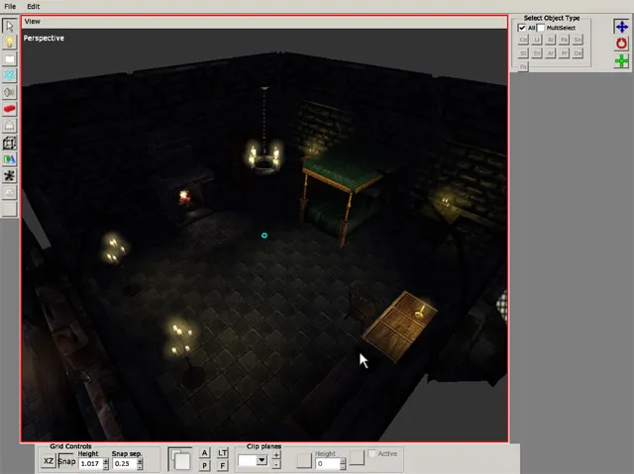
Task: Choose the speaker sound tool
Action: click(9, 92)
